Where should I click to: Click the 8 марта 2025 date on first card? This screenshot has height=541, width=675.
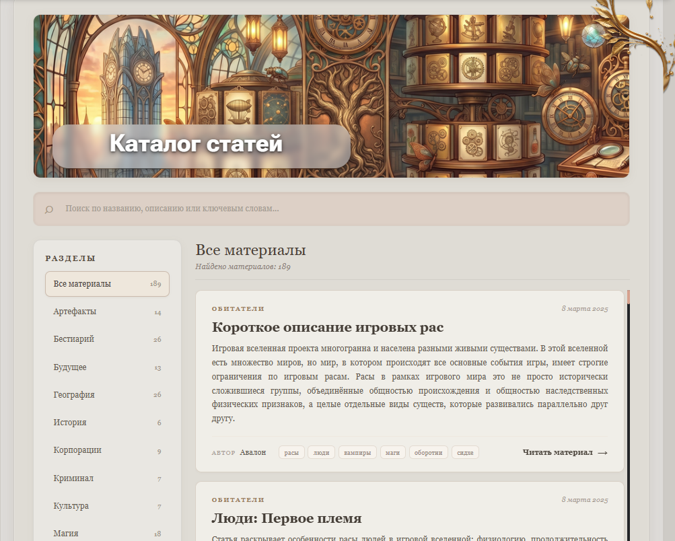click(585, 309)
